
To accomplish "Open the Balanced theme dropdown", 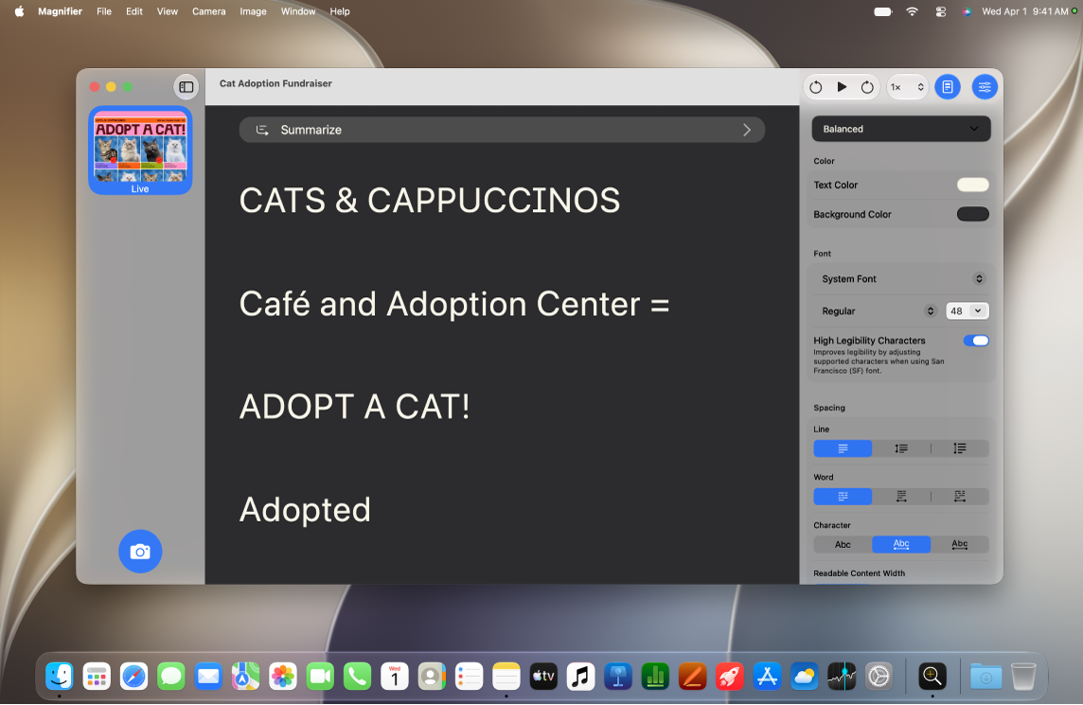I will pos(900,129).
